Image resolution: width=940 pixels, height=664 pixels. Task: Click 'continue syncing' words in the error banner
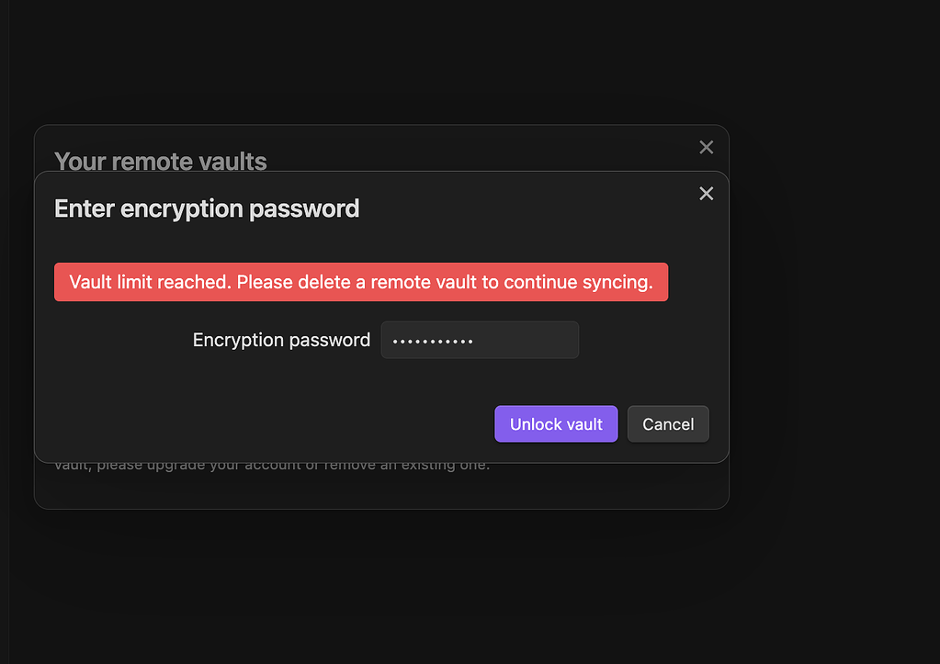[x=578, y=282]
